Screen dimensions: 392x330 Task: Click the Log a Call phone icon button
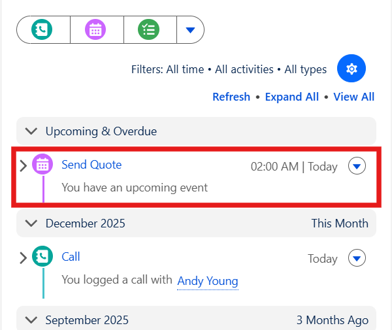[x=42, y=29]
